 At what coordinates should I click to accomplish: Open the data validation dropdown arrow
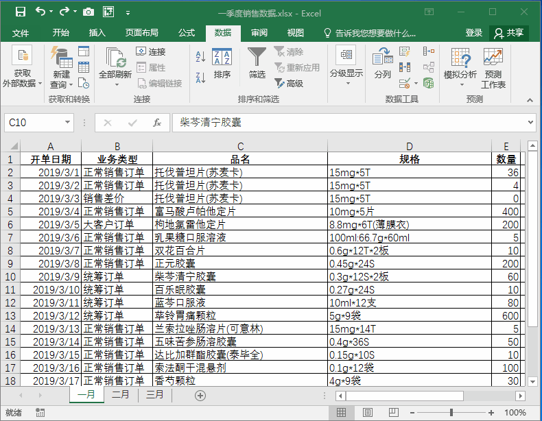point(416,83)
